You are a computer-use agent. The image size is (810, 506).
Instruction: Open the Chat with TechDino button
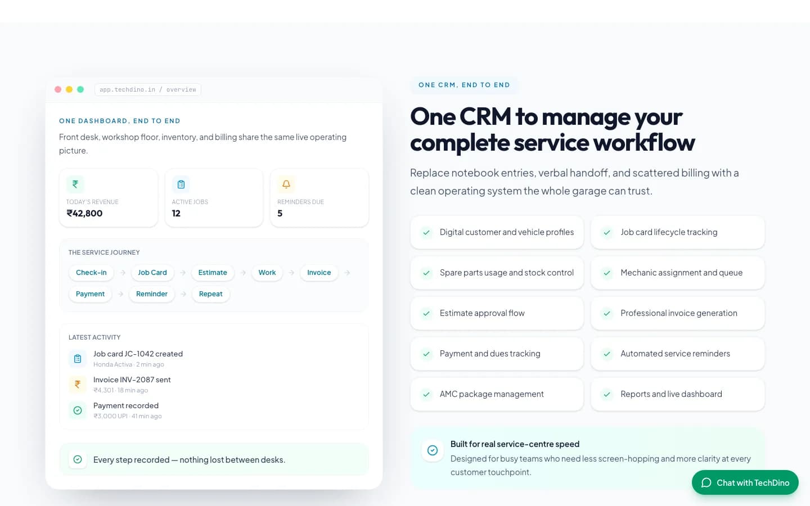point(745,482)
